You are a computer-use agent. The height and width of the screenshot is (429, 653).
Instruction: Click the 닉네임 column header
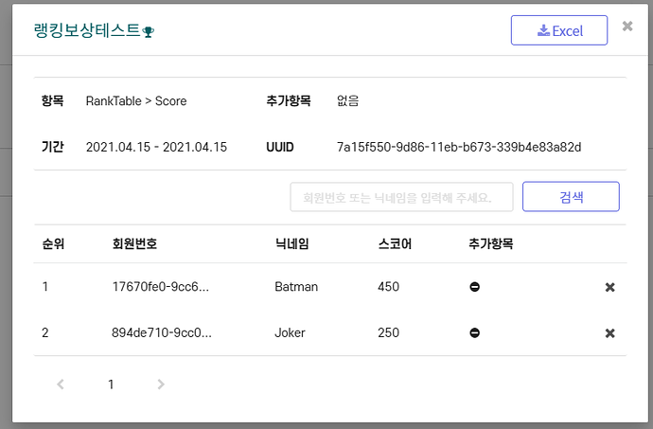[291, 244]
